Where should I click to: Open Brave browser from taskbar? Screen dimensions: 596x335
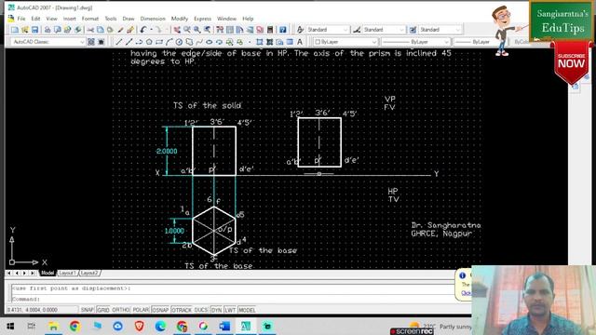pyautogui.click(x=139, y=327)
